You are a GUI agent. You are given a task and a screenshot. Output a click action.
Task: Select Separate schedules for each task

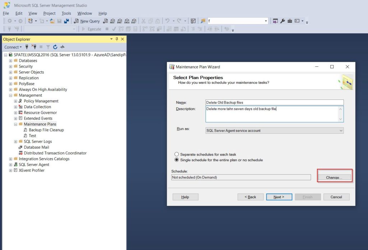point(176,154)
